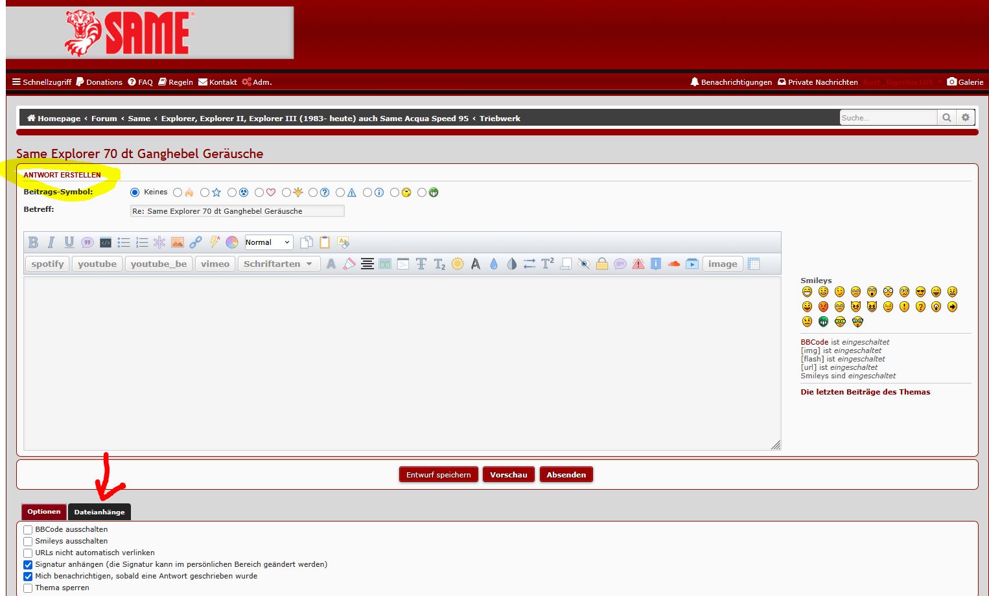Open the Normal font size dropdown
The height and width of the screenshot is (596, 989).
tap(269, 242)
